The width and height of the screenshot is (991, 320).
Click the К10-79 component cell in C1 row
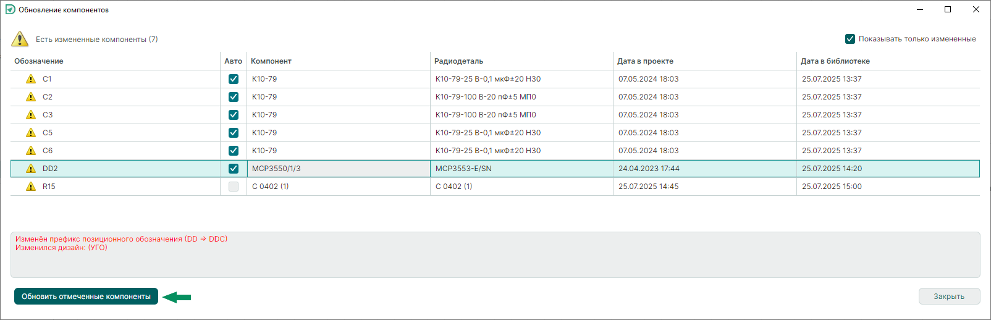[x=339, y=79]
